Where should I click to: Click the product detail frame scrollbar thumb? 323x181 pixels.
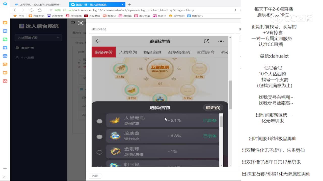pos(230,95)
